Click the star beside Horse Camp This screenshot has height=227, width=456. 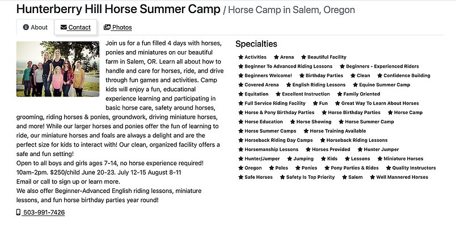pos(390,112)
